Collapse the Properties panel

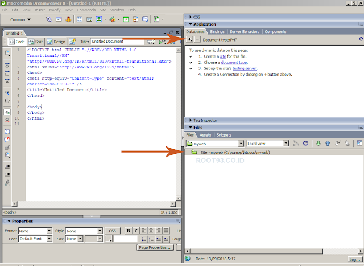pos(9,221)
